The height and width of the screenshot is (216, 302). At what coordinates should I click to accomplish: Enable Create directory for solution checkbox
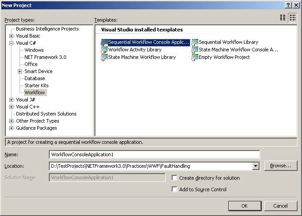pyautogui.click(x=175, y=178)
